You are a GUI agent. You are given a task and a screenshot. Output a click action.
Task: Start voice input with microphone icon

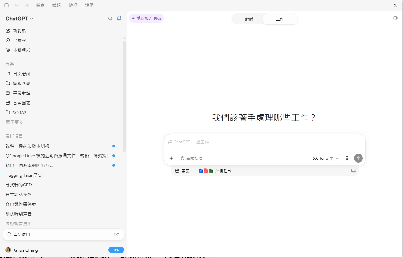pyautogui.click(x=347, y=158)
